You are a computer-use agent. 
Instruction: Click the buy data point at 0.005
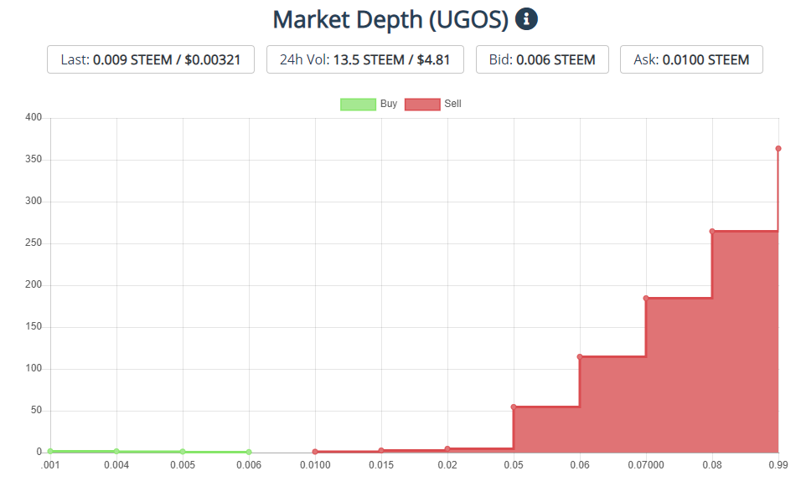pos(183,452)
